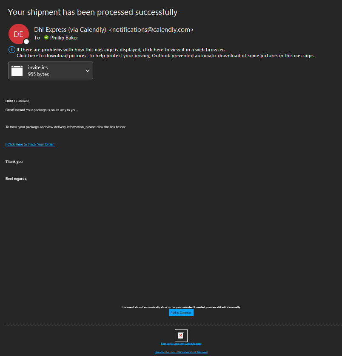Image resolution: width=342 pixels, height=356 pixels.
Task: Click the presence status dot on avatar
Action: tap(26, 42)
